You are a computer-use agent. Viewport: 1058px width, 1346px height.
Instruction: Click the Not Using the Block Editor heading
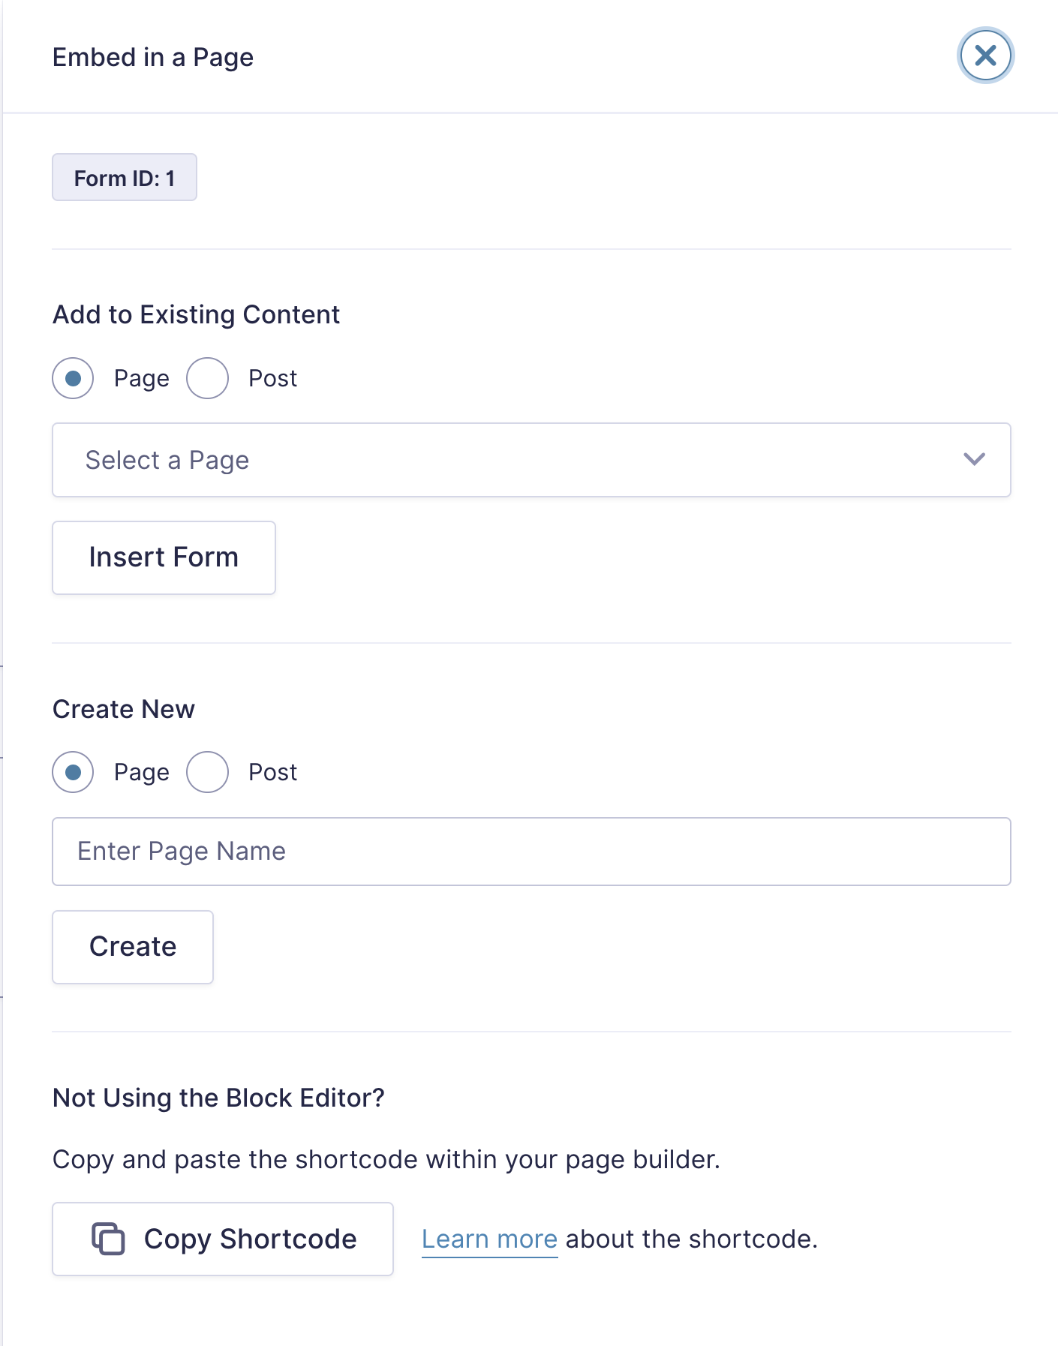[x=217, y=1097]
